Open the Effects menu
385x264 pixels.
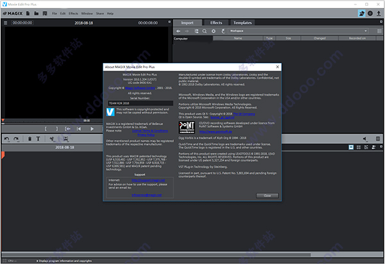pos(73,13)
